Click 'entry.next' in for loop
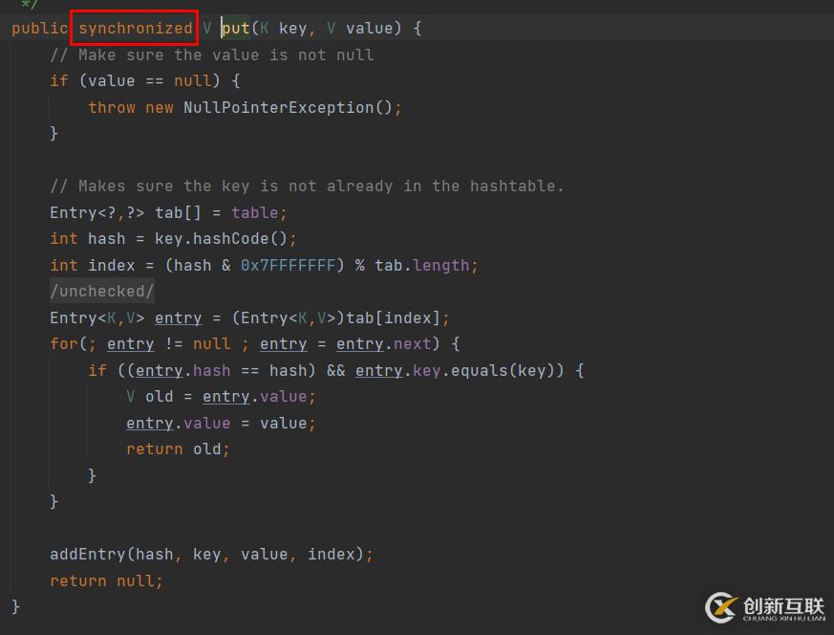The image size is (834, 635). (x=383, y=344)
